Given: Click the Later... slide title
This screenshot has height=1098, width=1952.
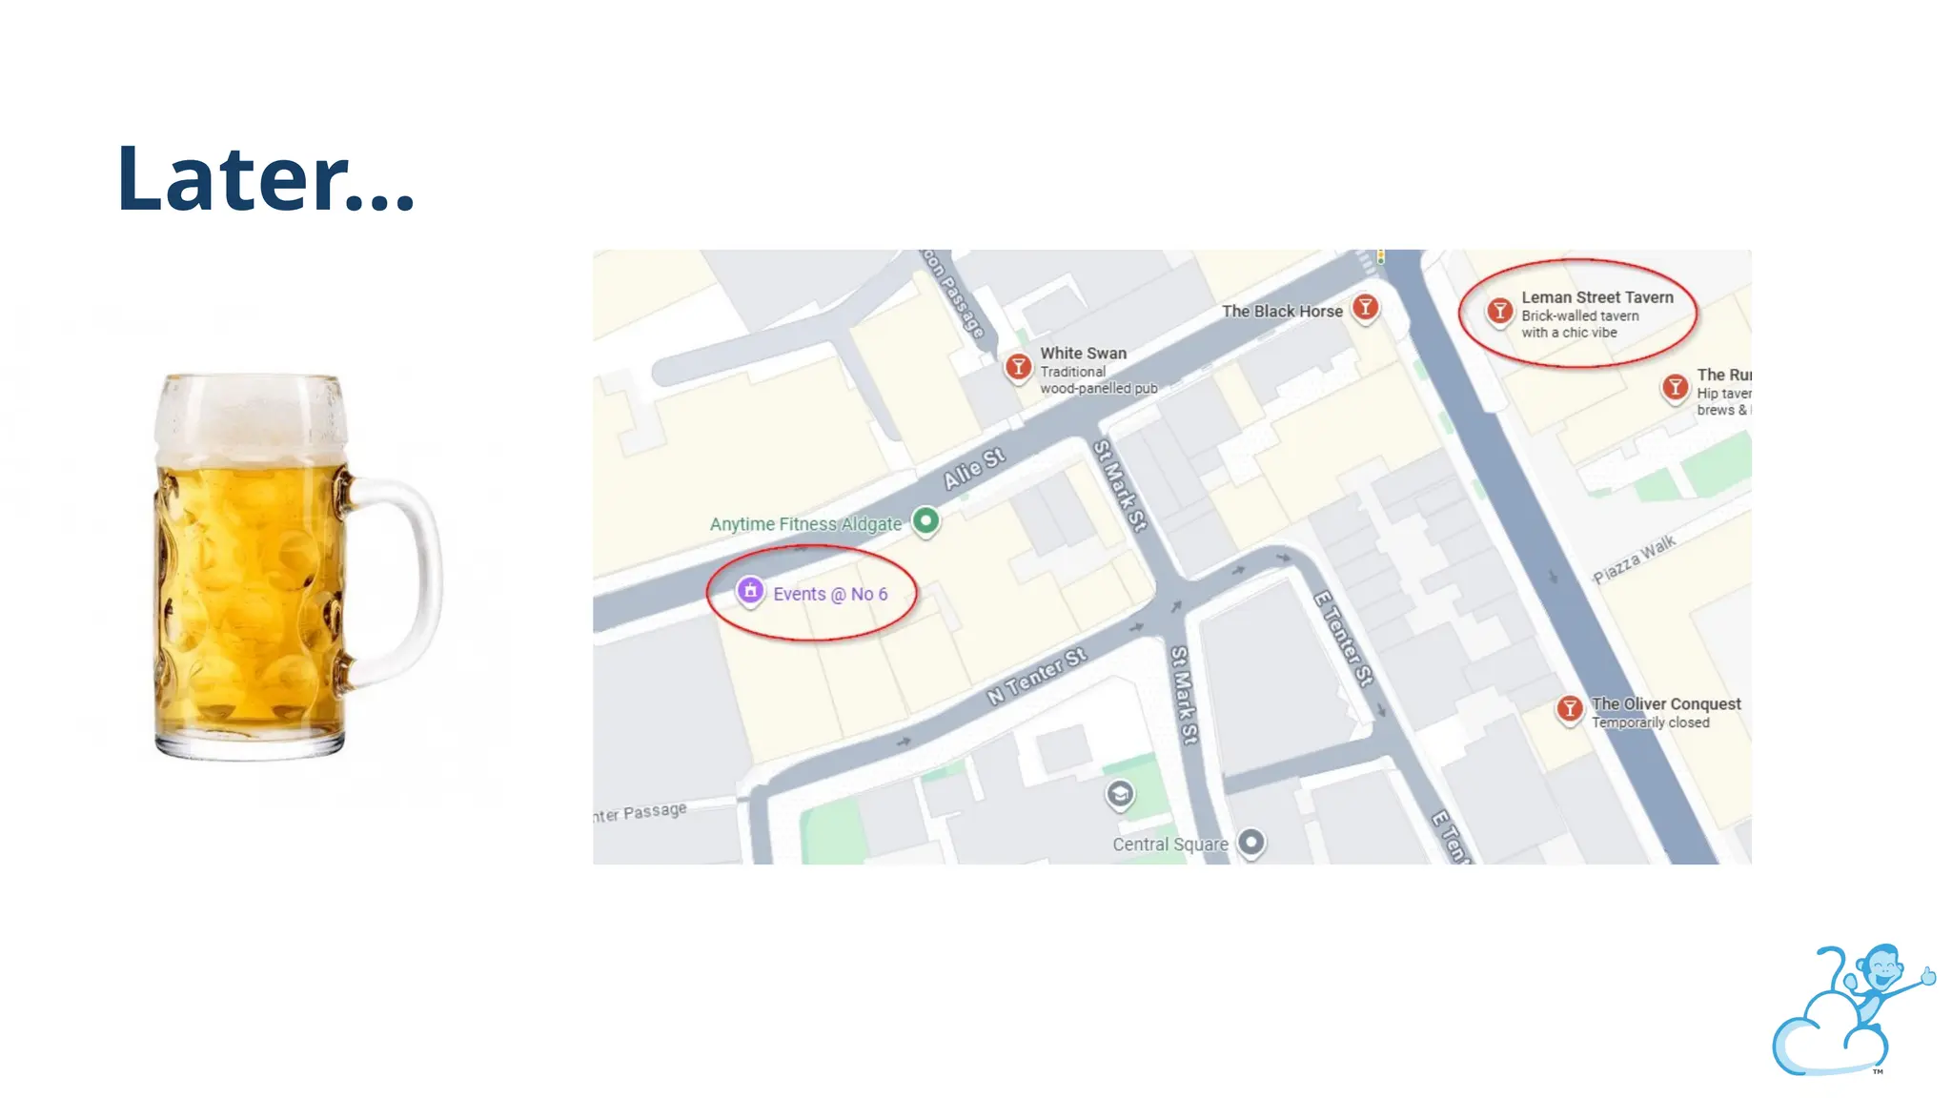Looking at the screenshot, I should [x=266, y=177].
